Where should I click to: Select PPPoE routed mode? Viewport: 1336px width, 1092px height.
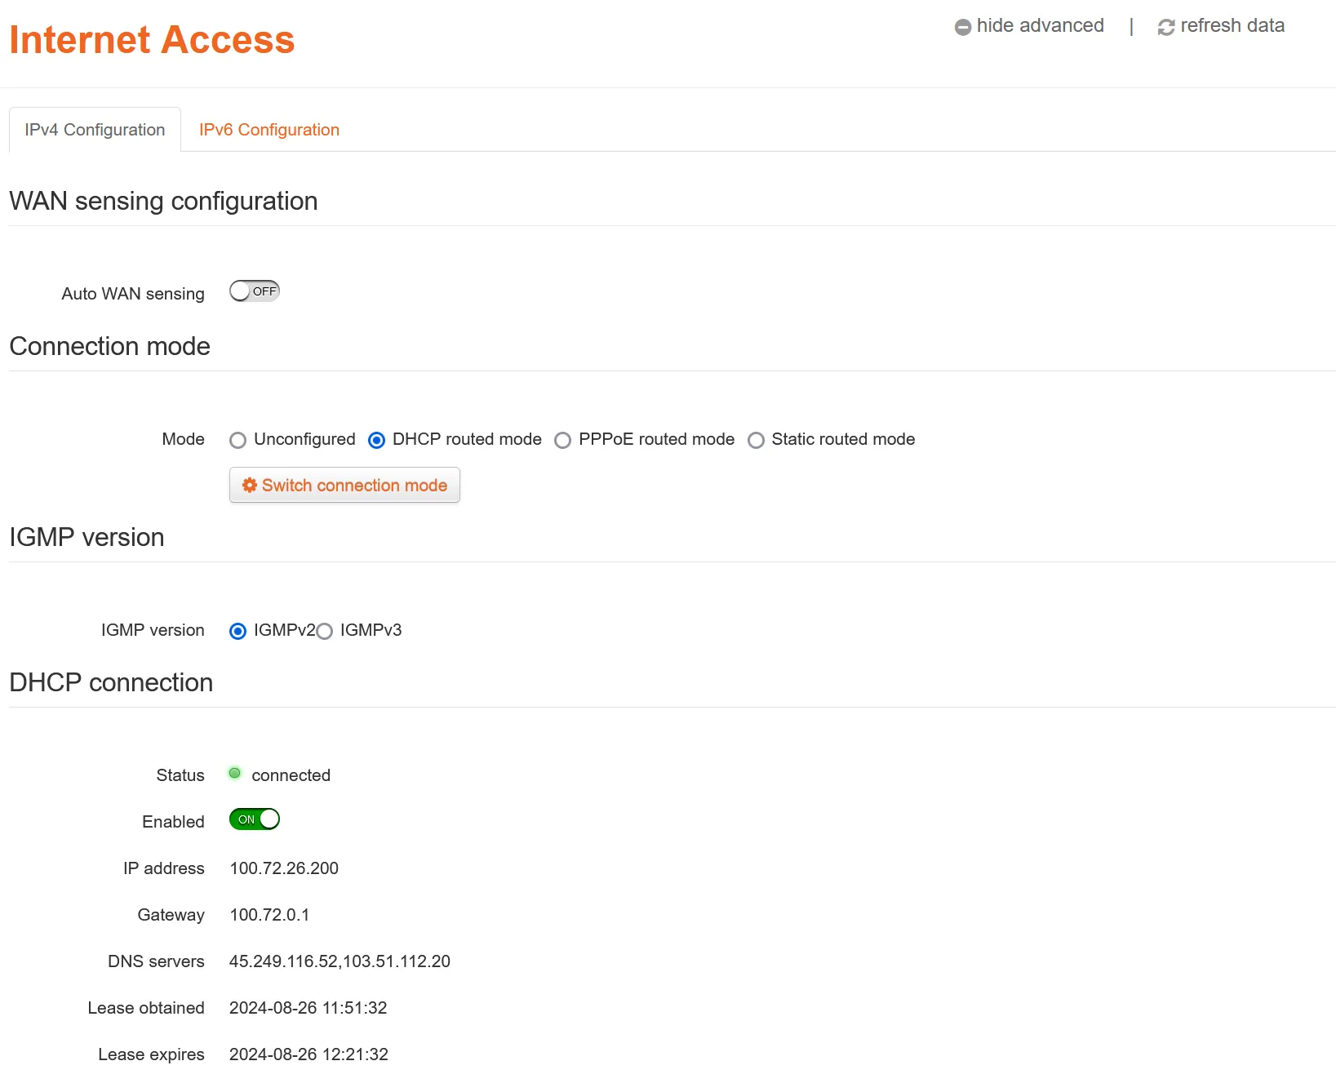[563, 441]
